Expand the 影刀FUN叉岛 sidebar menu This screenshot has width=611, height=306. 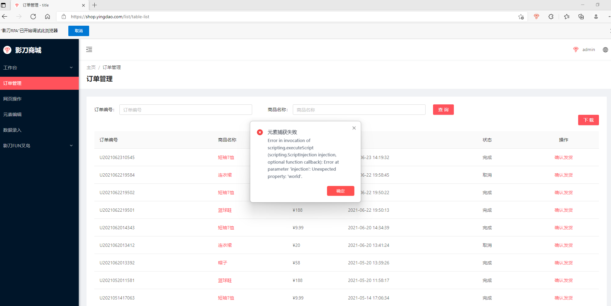(x=39, y=146)
